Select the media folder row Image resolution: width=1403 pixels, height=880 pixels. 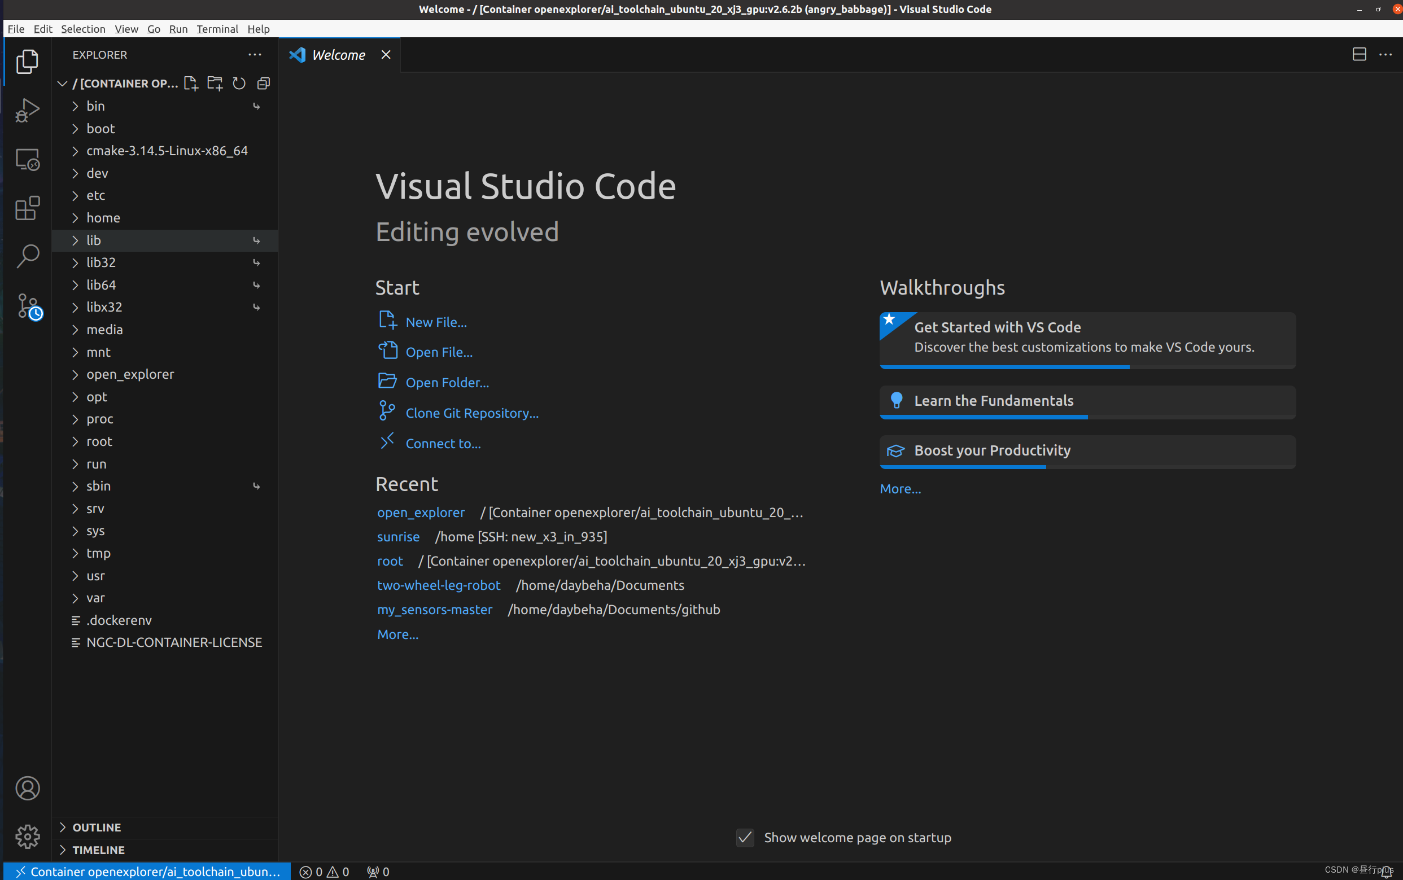[165, 330]
